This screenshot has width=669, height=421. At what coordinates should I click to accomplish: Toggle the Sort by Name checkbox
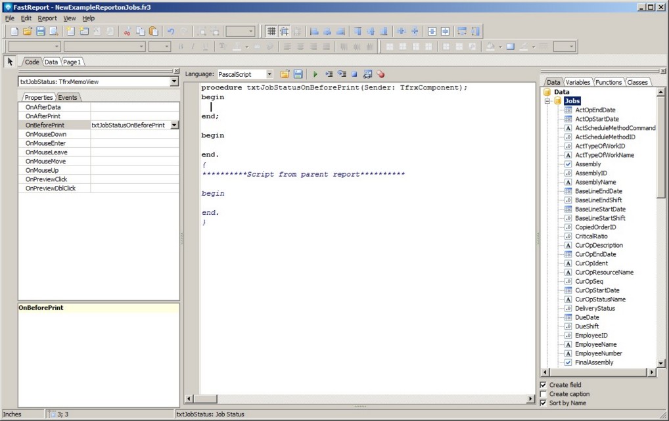[x=543, y=403]
